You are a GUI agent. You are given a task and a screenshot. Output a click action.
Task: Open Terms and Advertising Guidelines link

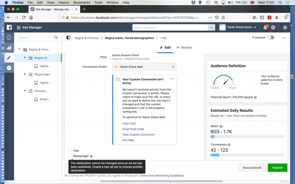coord(162,176)
